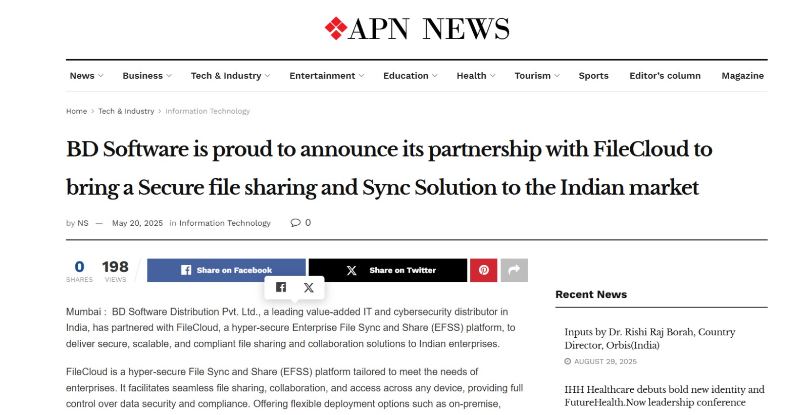Open the Sports menu item
The image size is (808, 415).
pyautogui.click(x=593, y=76)
